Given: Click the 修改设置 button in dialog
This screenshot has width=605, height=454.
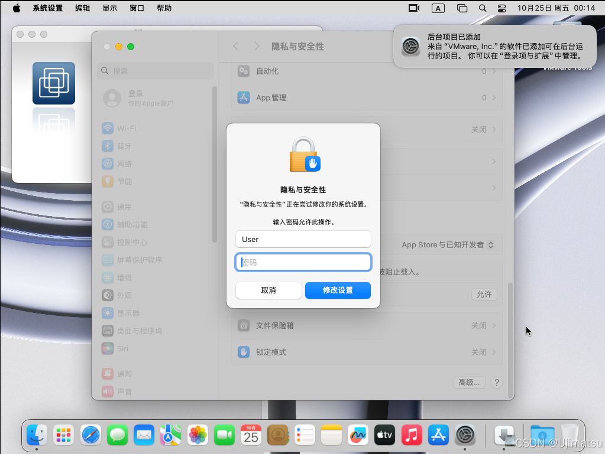Looking at the screenshot, I should (x=338, y=290).
